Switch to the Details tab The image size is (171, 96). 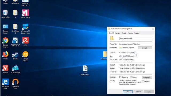click(x=124, y=33)
